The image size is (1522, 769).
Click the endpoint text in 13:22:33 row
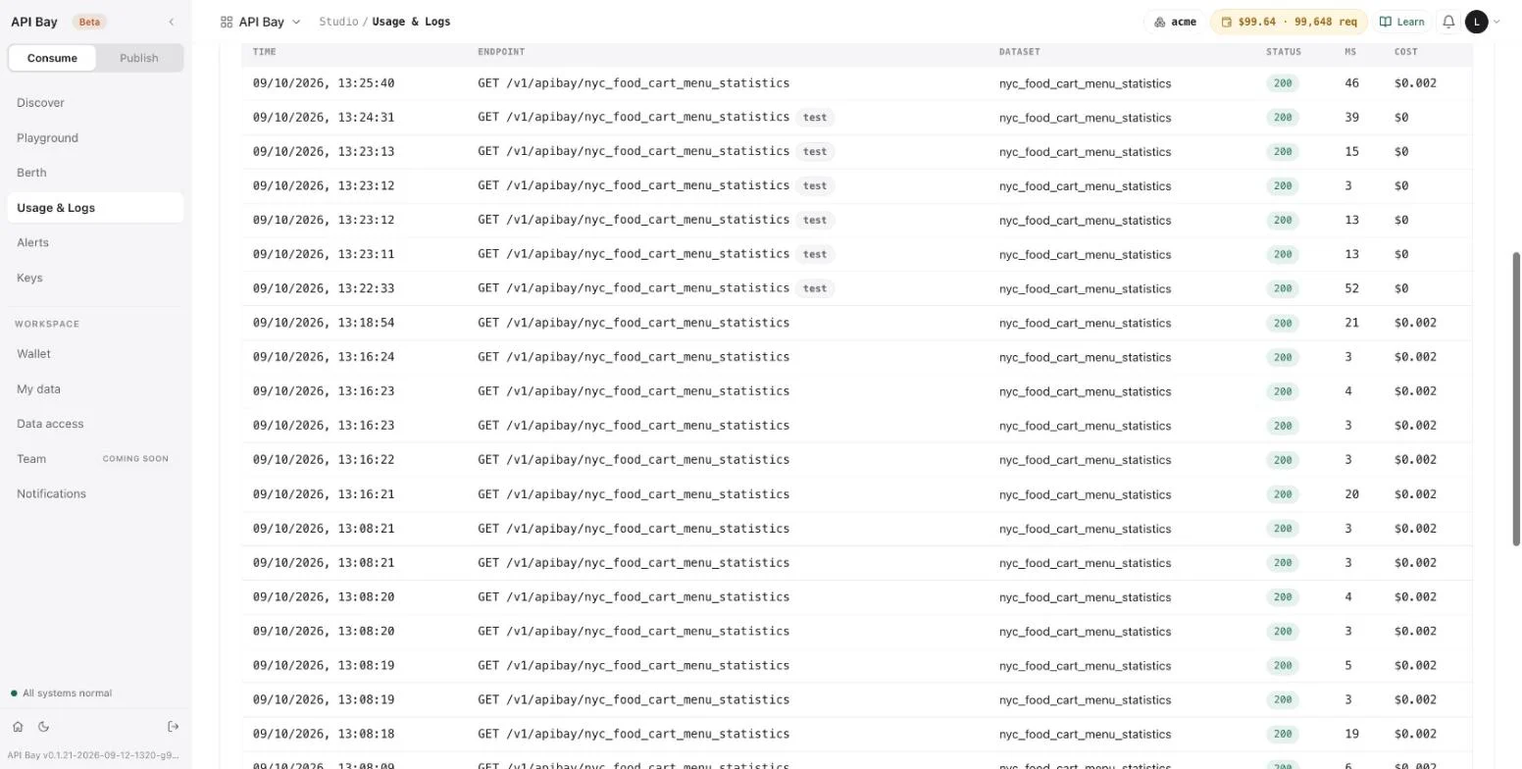point(634,288)
